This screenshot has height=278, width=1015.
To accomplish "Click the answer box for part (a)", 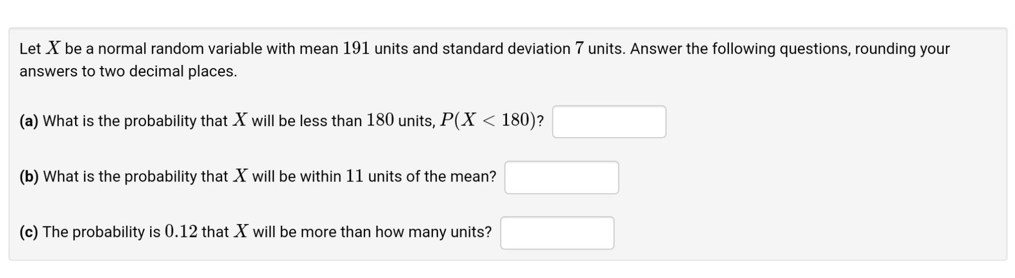I will click(609, 122).
